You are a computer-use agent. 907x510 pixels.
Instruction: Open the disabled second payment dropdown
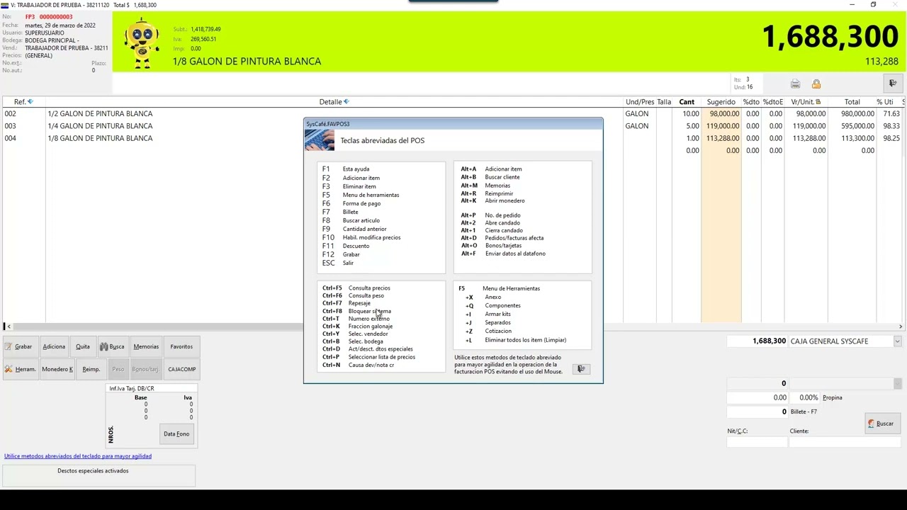pyautogui.click(x=897, y=384)
